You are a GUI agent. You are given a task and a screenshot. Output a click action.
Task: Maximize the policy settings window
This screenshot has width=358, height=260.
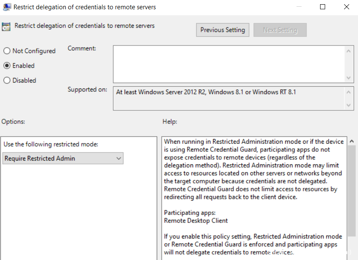(323, 7)
